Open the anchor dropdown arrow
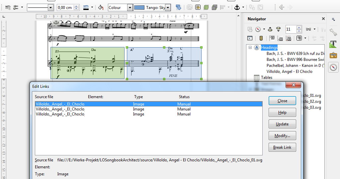The width and height of the screenshot is (340, 179). coord(243,8)
